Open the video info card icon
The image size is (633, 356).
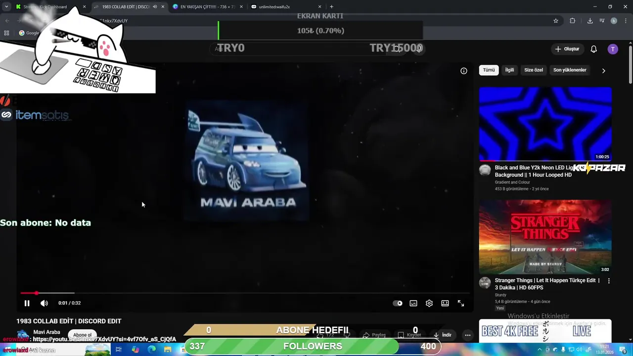(x=464, y=71)
